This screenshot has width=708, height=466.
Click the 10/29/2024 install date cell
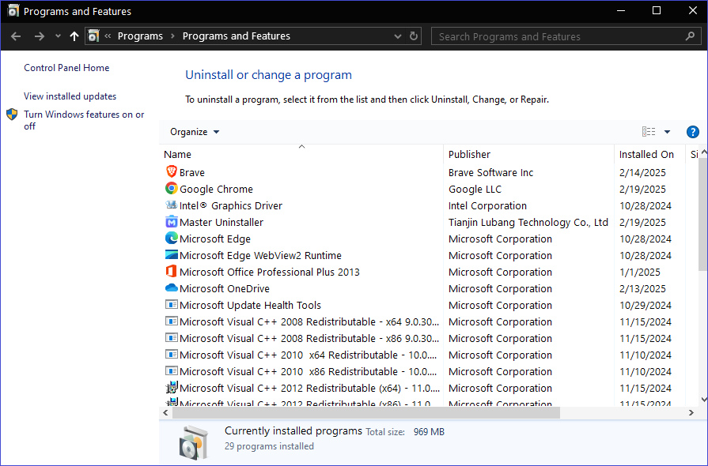coord(646,305)
